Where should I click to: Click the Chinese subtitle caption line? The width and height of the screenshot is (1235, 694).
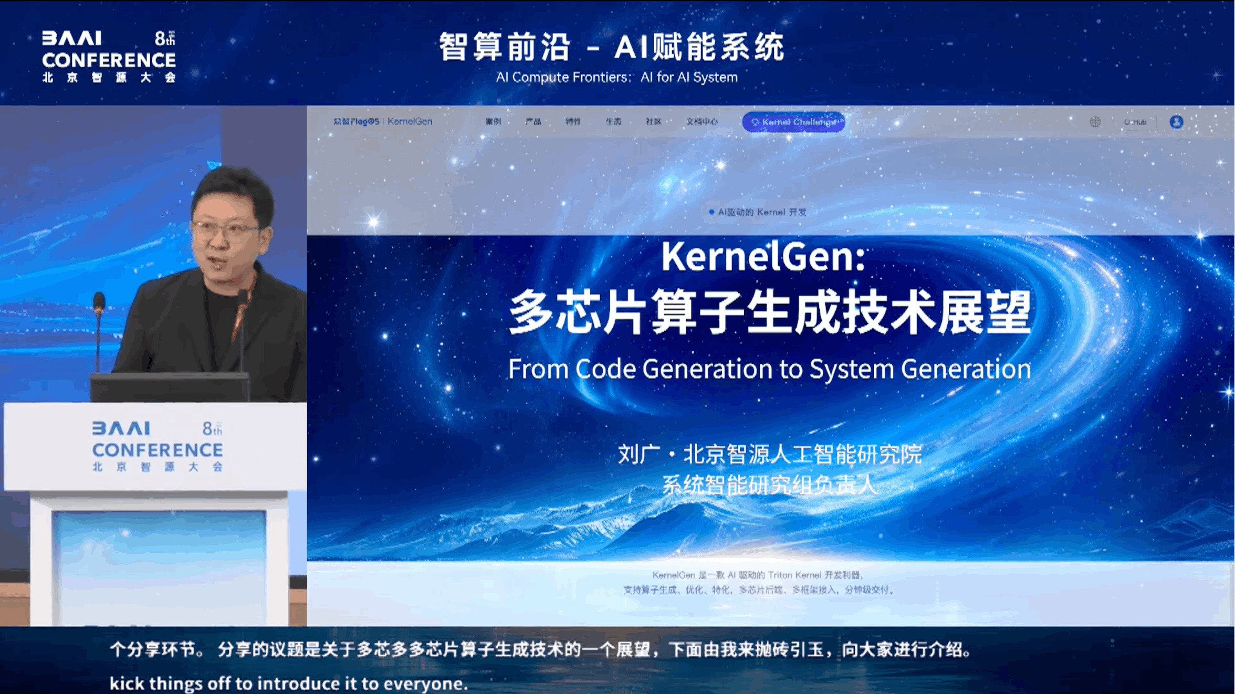(x=540, y=650)
